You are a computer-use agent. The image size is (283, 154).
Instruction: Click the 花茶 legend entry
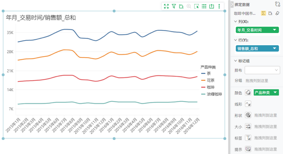click(208, 80)
